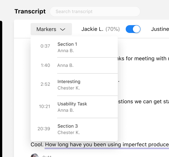The height and width of the screenshot is (157, 169).
Task: Go to Usability Task marker
Action: click(74, 107)
